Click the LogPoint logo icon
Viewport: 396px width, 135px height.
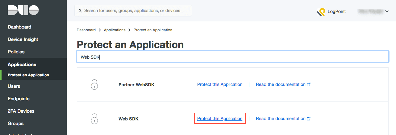(x=321, y=12)
